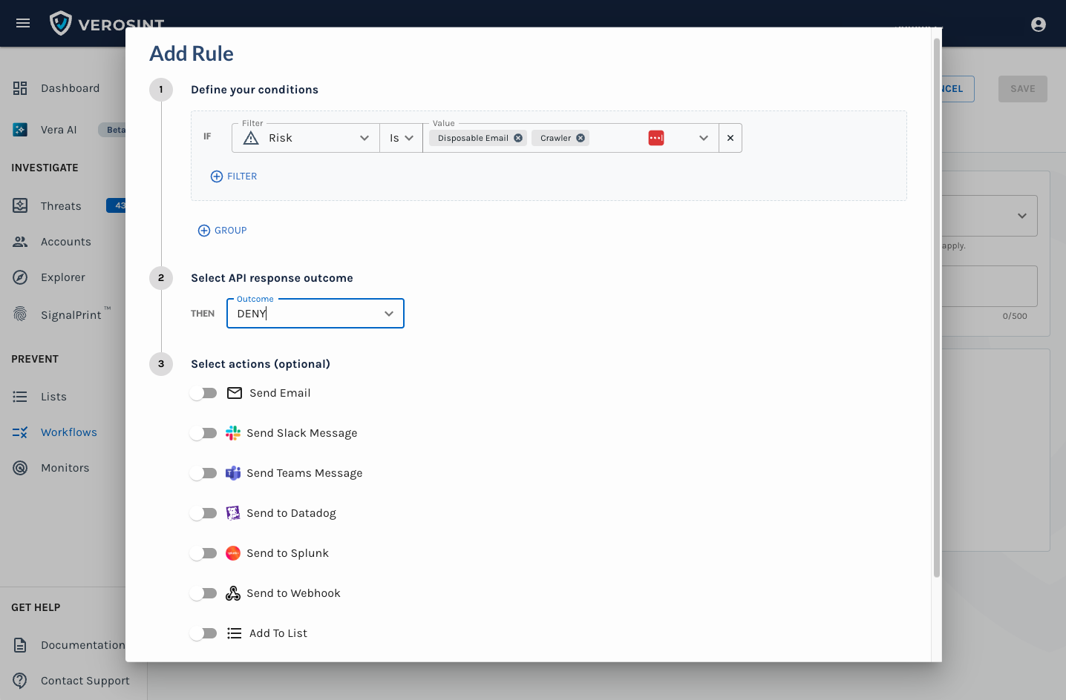This screenshot has height=700, width=1066.
Task: Add a condition GROUP
Action: click(x=223, y=231)
